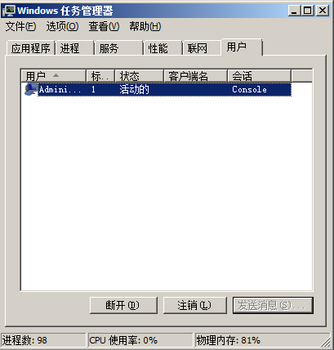Switch to the 应用程序 tab

pyautogui.click(x=31, y=48)
